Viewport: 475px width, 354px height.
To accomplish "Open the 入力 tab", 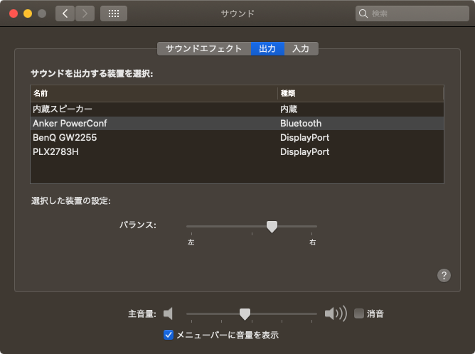I will (x=301, y=49).
